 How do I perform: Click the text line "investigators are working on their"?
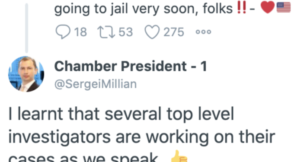click(x=142, y=137)
